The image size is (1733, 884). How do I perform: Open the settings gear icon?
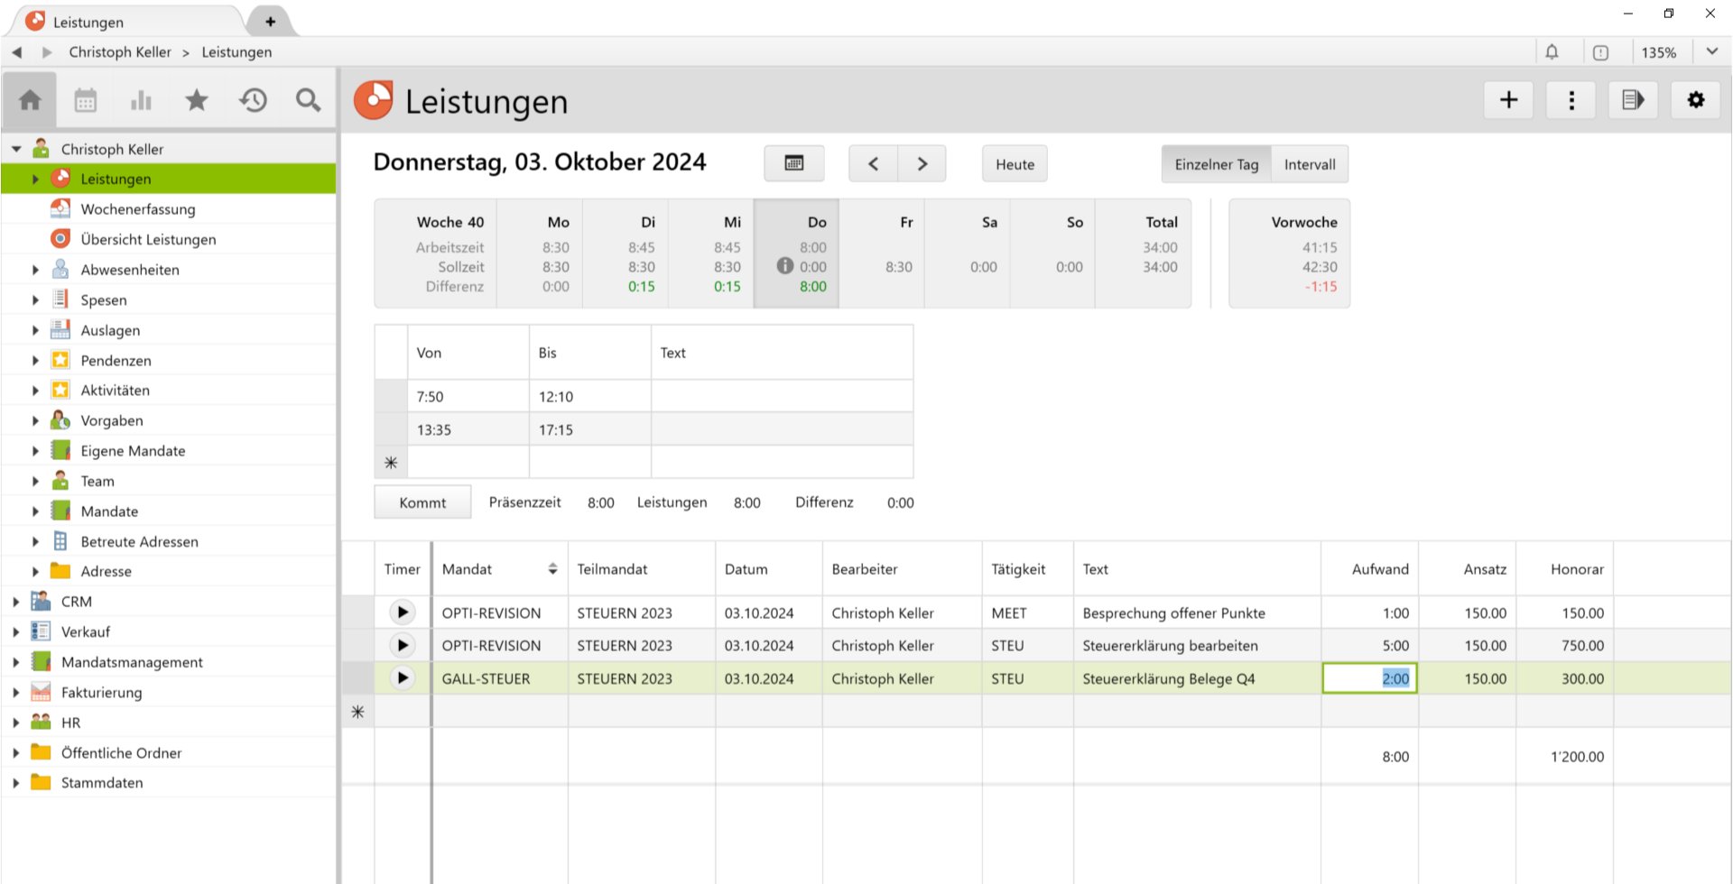coord(1696,100)
